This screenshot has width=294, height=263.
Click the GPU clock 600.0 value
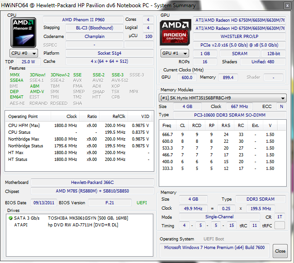click(x=187, y=77)
